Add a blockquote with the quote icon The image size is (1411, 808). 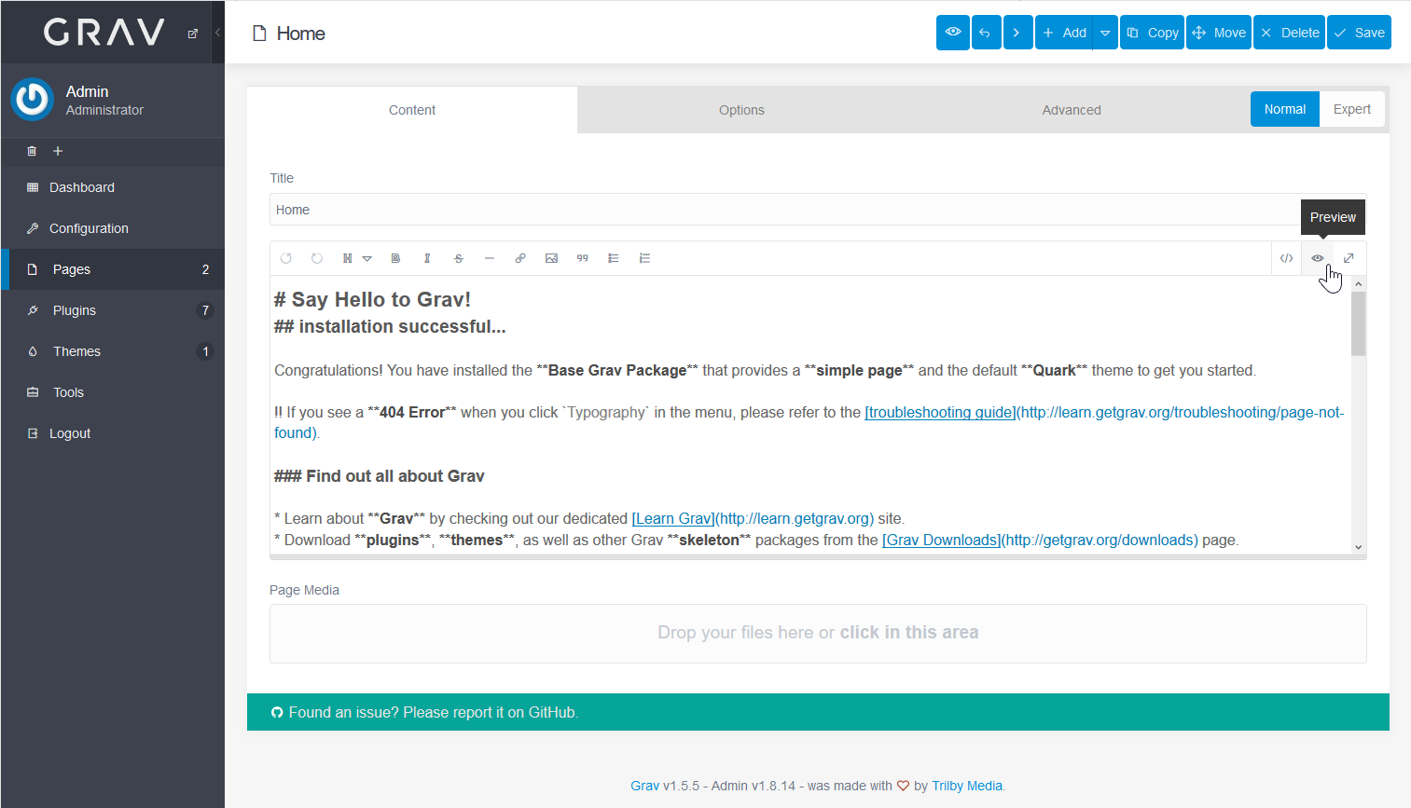click(582, 258)
